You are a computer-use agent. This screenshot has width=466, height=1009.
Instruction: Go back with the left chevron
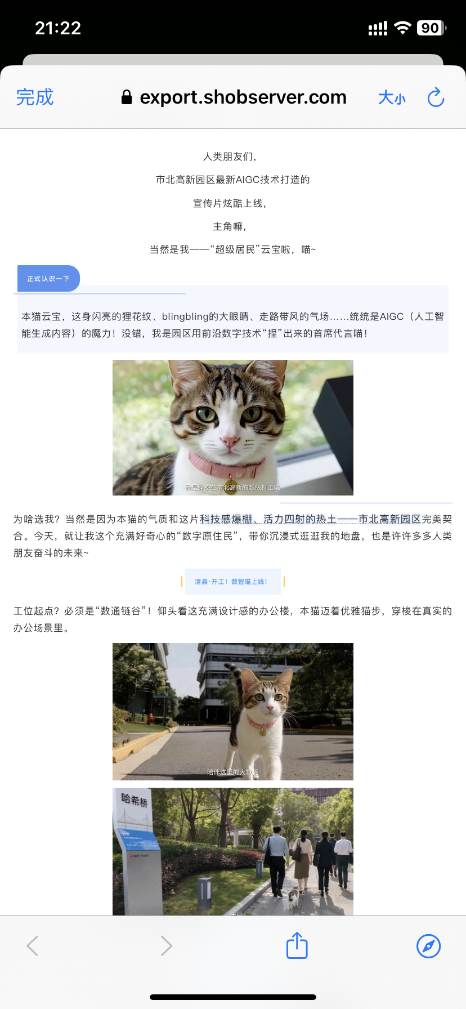coord(33,946)
